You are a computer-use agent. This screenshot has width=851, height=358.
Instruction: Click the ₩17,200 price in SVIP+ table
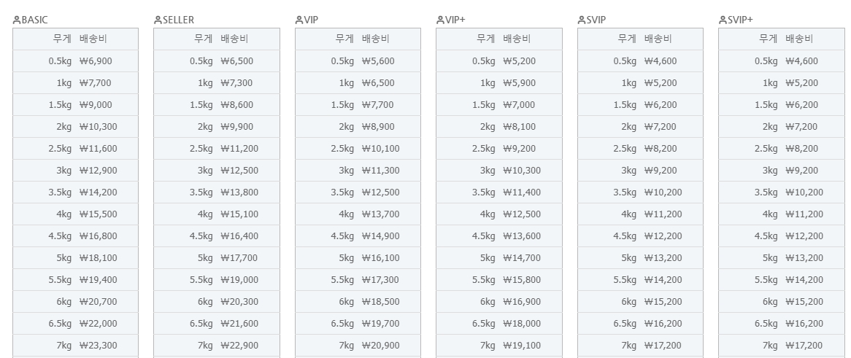[804, 346]
